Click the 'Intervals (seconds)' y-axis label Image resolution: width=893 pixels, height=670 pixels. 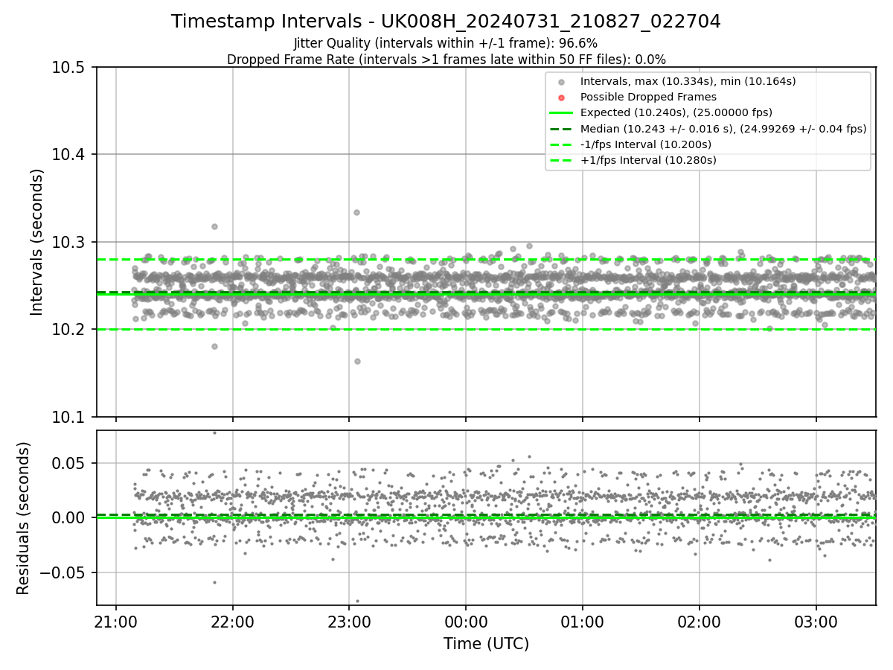pos(37,242)
